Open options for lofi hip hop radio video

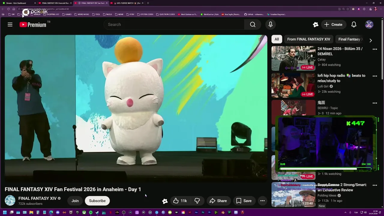click(x=375, y=76)
